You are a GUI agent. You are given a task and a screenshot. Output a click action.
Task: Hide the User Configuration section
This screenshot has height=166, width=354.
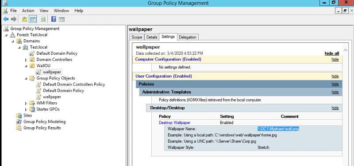pos(335,76)
